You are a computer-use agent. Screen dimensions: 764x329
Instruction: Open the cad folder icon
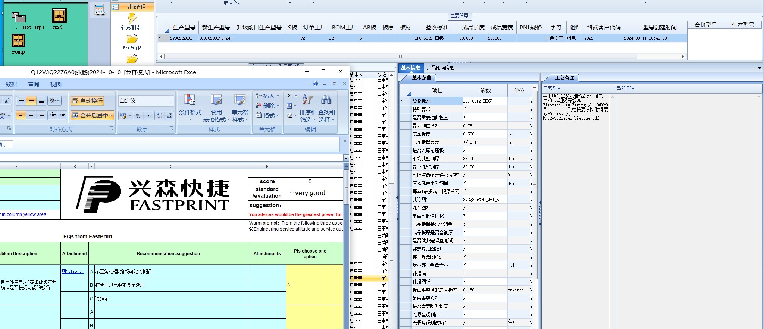tap(59, 16)
